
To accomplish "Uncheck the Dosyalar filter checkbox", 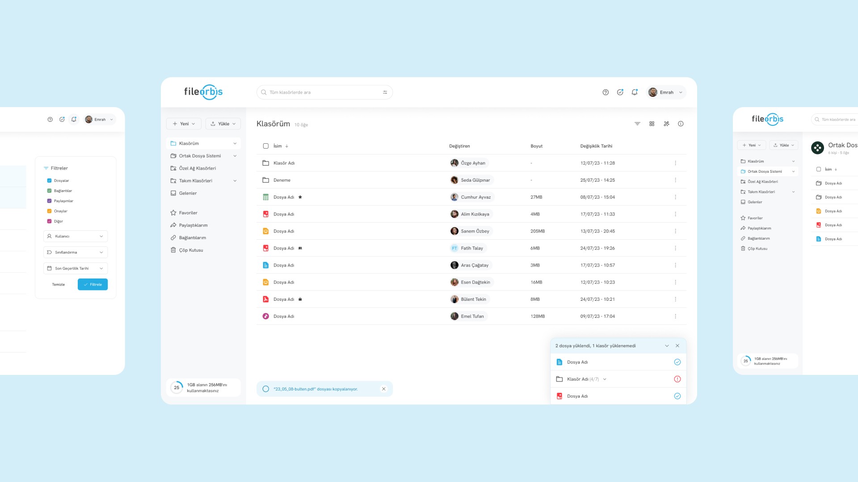I will point(49,181).
